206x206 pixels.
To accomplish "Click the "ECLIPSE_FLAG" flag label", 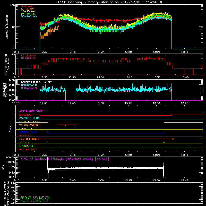I will pos(28,132).
